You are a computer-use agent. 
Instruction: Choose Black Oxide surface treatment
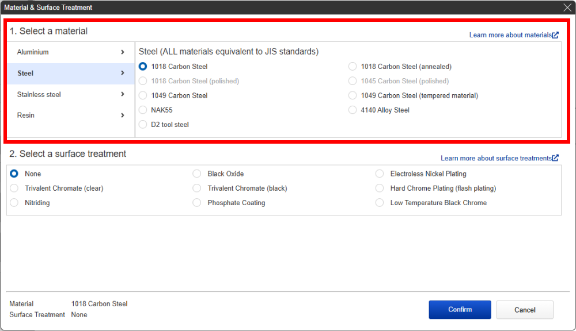click(197, 174)
